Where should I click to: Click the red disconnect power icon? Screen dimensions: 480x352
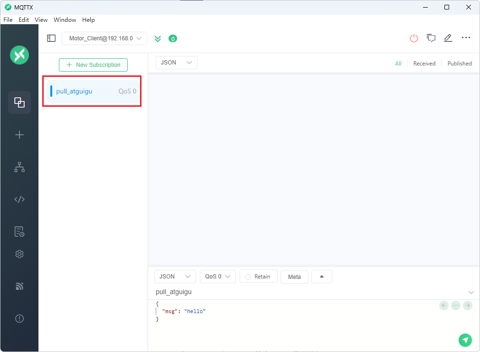[414, 38]
